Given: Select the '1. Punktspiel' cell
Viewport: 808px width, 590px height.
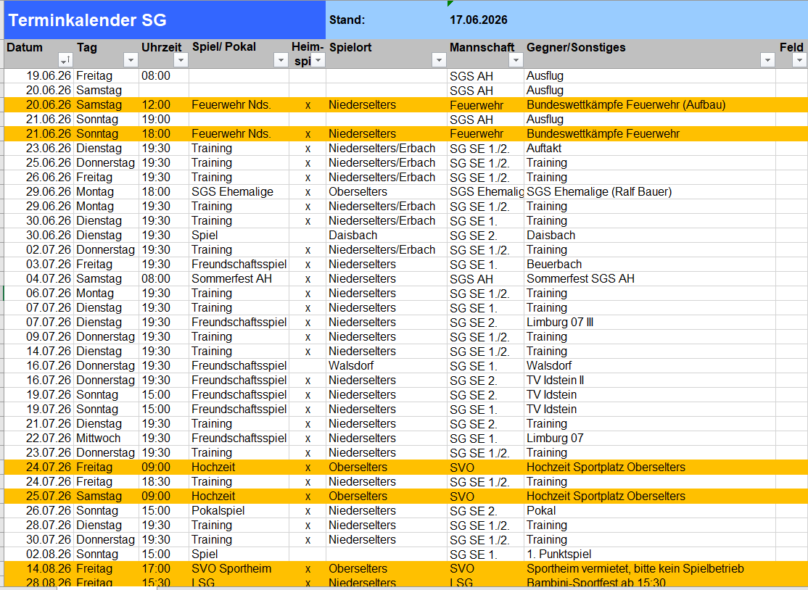Looking at the screenshot, I should pos(649,554).
